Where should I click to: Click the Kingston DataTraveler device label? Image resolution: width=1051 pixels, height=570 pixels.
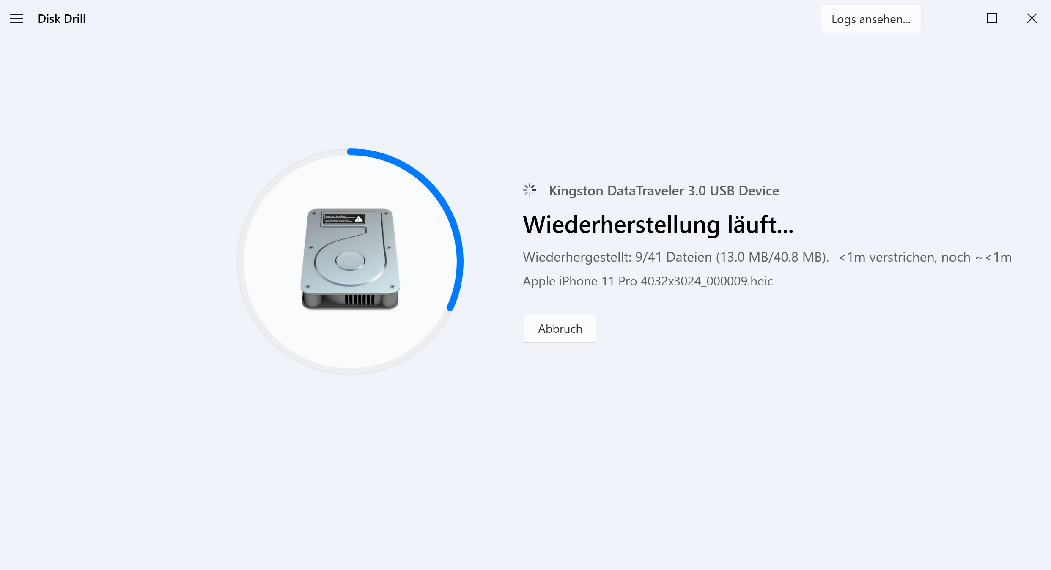664,190
